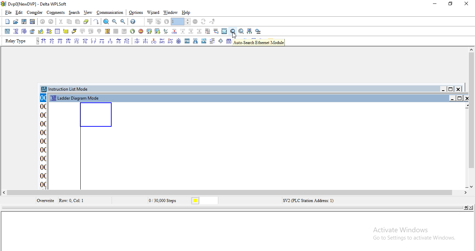Open the Communication menu
This screenshot has height=251, width=475.
pyautogui.click(x=110, y=12)
